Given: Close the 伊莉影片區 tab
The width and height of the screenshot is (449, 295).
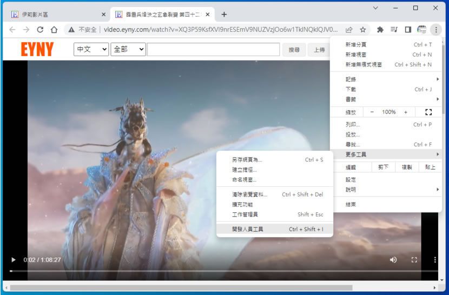Looking at the screenshot, I should coord(104,15).
